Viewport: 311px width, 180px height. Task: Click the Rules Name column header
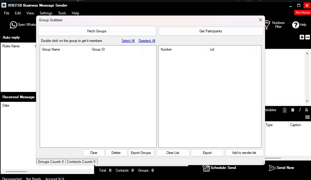point(17,46)
